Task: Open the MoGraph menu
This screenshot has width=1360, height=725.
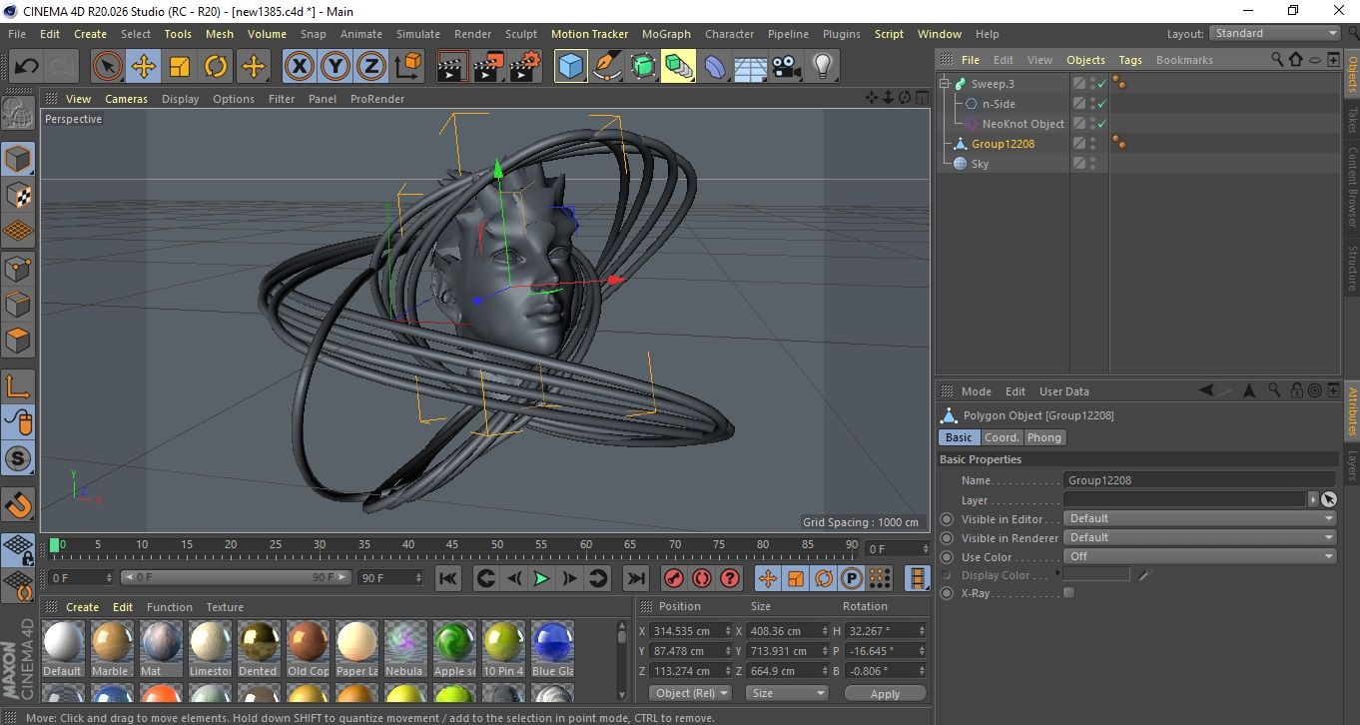Action: [x=666, y=34]
